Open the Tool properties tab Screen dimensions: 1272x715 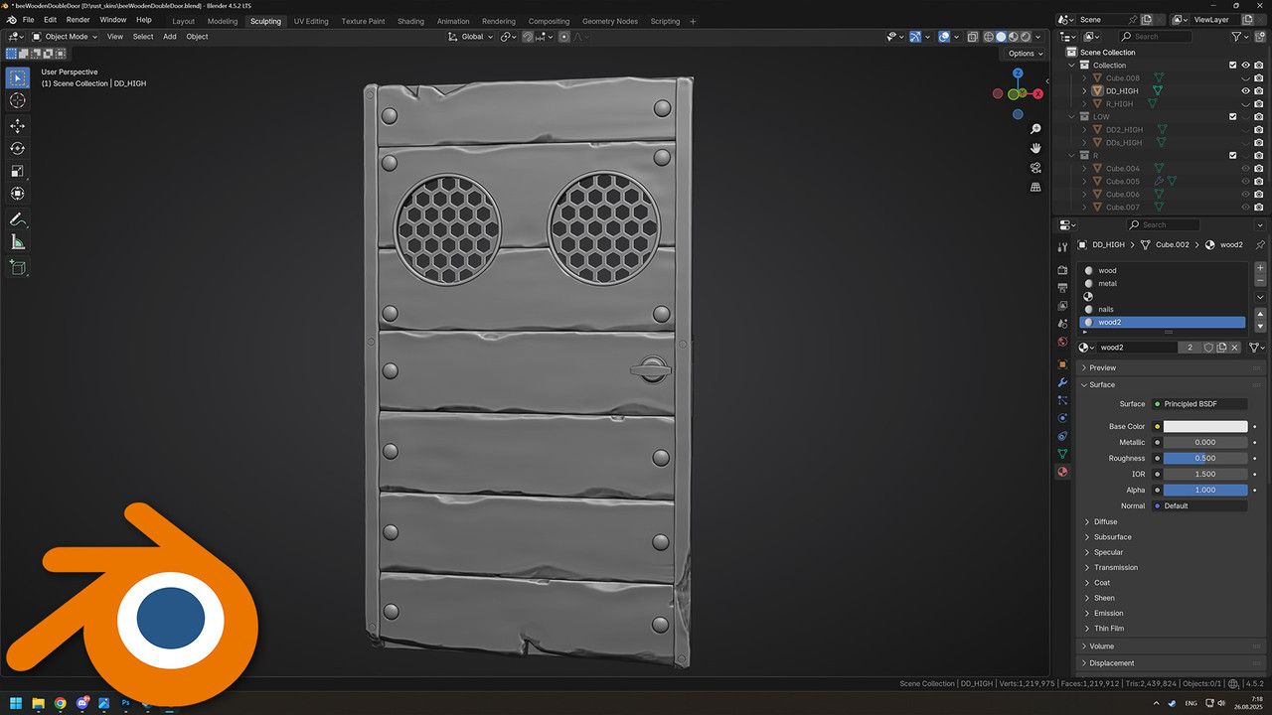[1062, 247]
